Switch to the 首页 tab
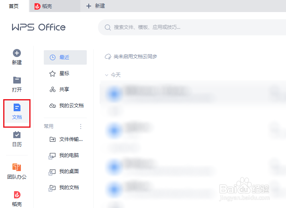Viewport: 286px width, 208px height. tap(14, 6)
